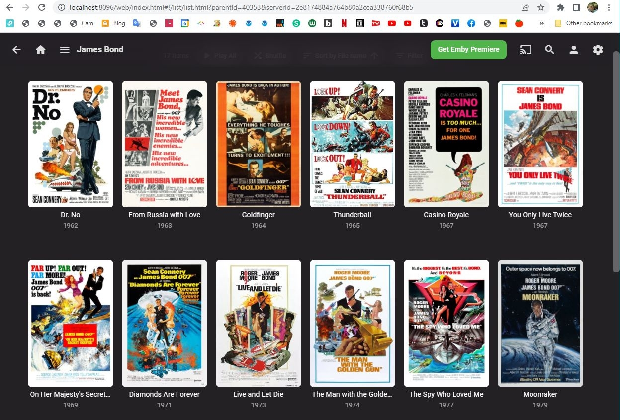The image size is (620, 420).
Task: Expand hidden bookmarks overflow chevron
Action: [x=541, y=23]
